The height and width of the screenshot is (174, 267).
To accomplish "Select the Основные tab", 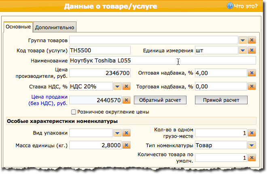I will [18, 27].
